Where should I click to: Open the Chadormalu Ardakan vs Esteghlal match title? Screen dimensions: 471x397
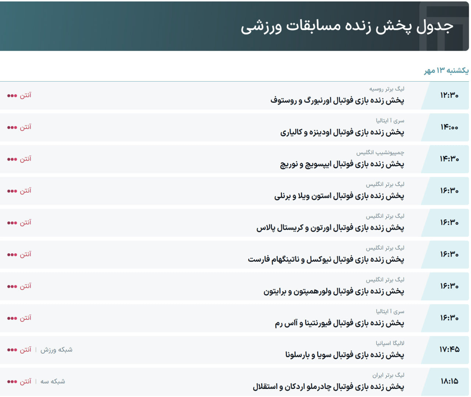pyautogui.click(x=328, y=387)
